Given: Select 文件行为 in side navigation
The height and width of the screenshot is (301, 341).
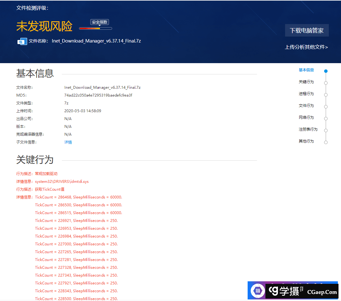Looking at the screenshot, I should pyautogui.click(x=306, y=106).
